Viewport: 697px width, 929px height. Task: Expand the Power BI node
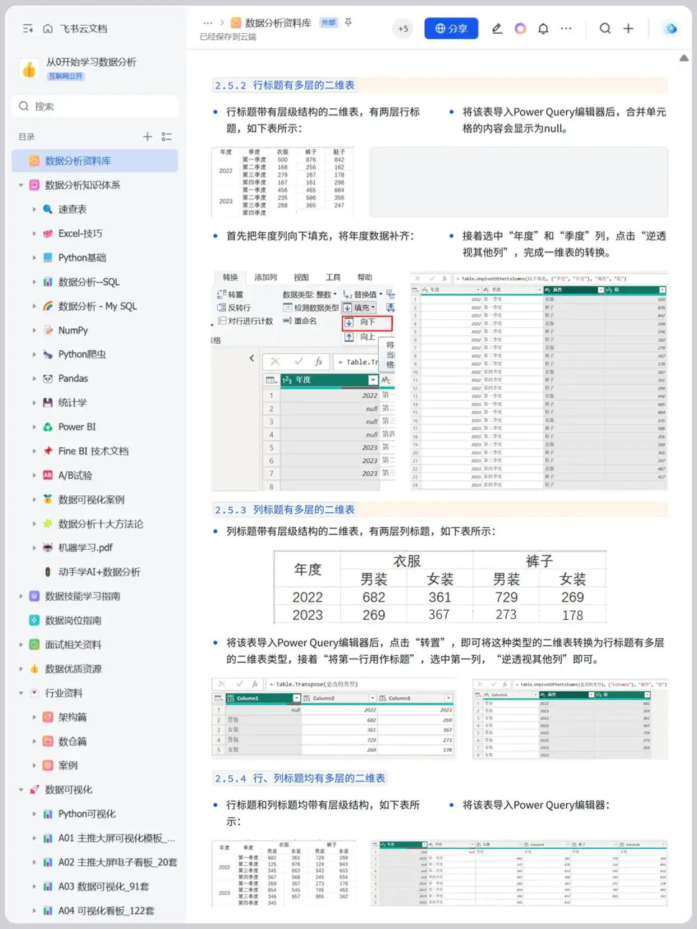coord(34,427)
